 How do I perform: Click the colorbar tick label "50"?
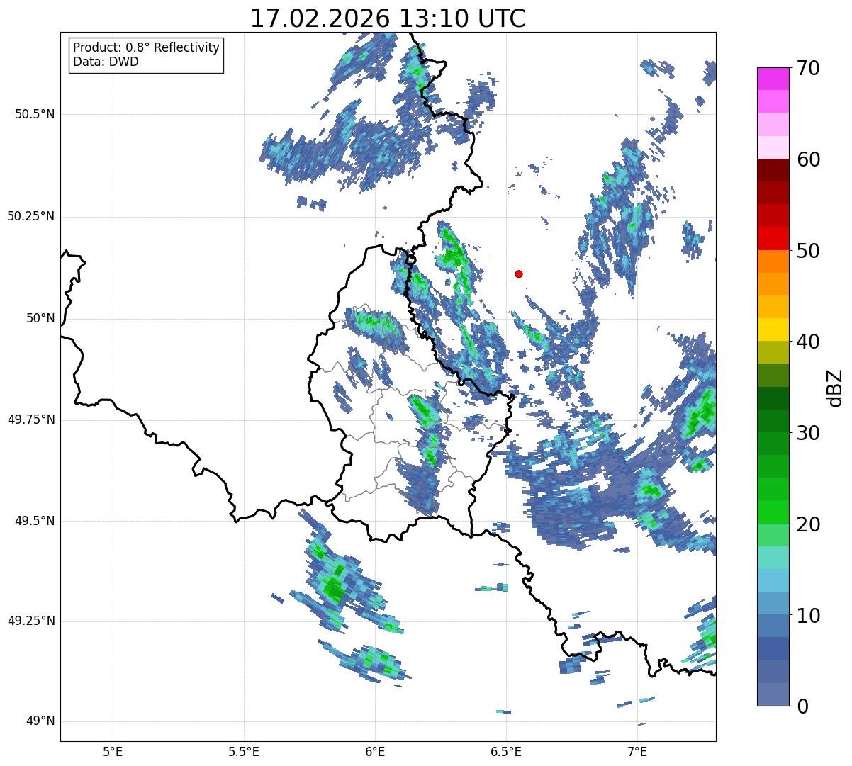pos(807,251)
